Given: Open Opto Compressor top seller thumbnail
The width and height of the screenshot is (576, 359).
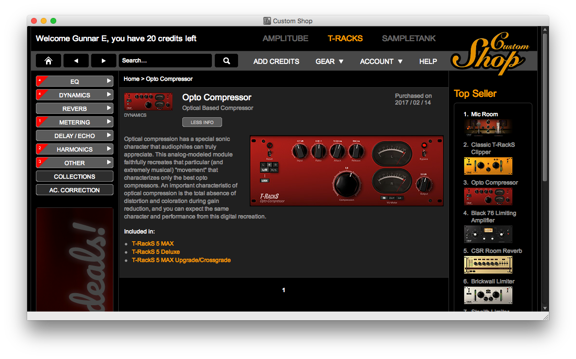Looking at the screenshot, I should click(x=488, y=196).
